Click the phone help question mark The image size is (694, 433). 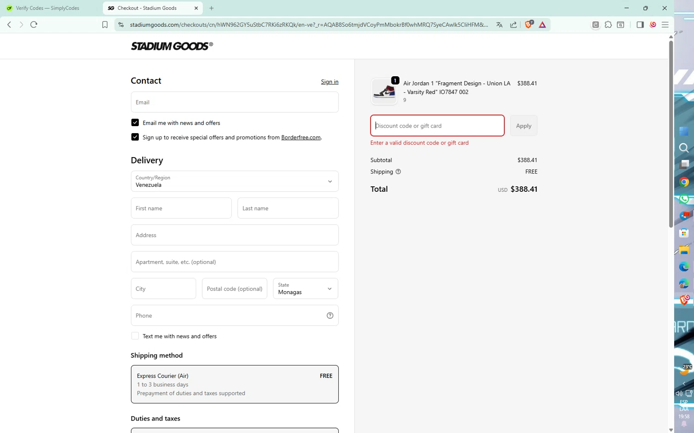pos(330,316)
